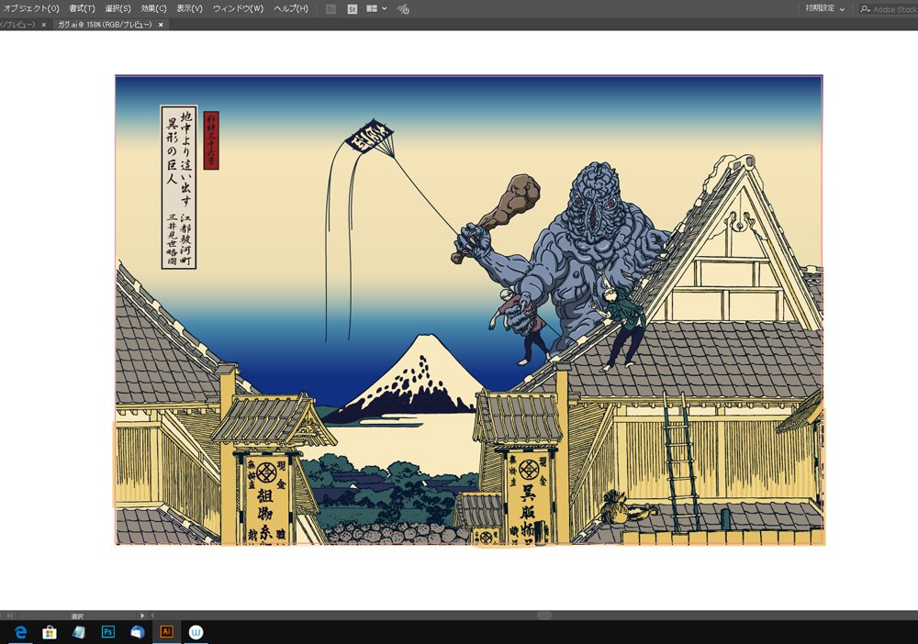
Task: Switch to the ガグ.ai document tab
Action: click(x=105, y=25)
